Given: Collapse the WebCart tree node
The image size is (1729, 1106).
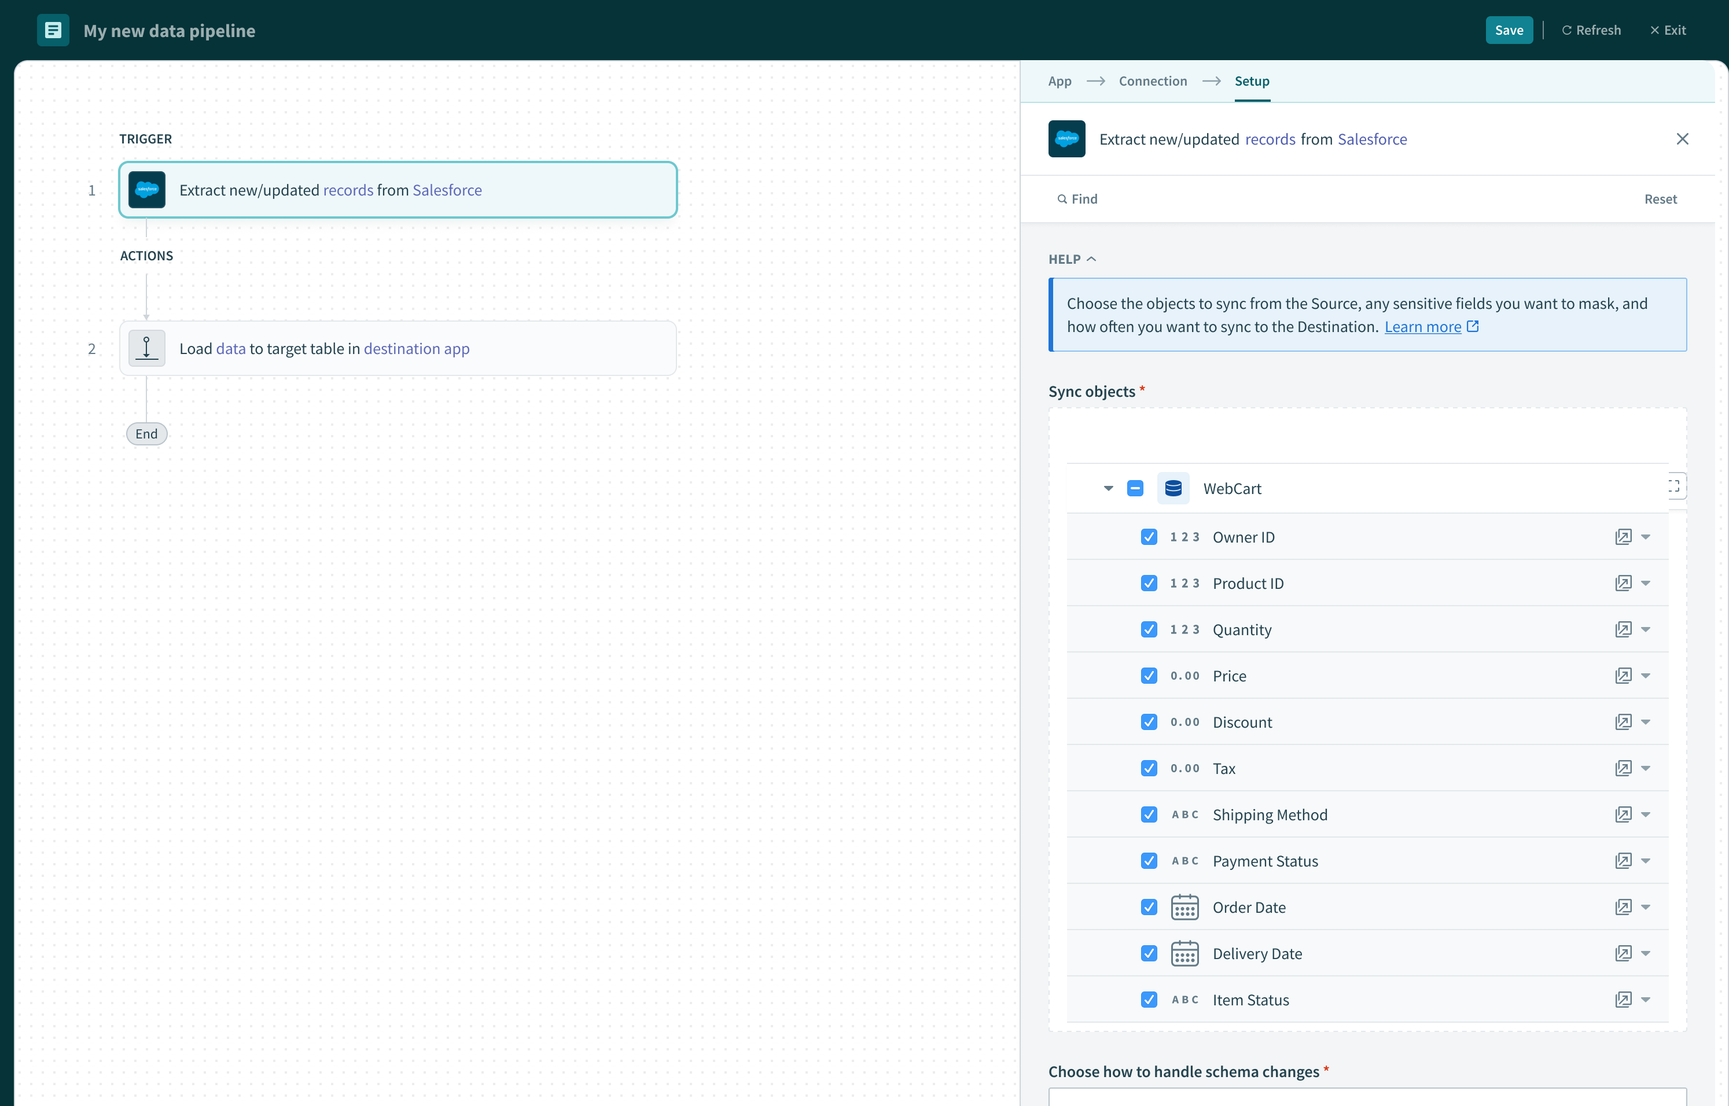Looking at the screenshot, I should [x=1108, y=488].
